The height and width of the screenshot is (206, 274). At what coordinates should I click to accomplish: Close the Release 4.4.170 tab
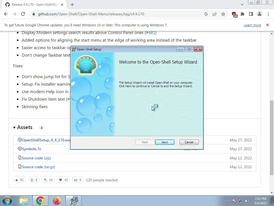(x=62, y=5)
